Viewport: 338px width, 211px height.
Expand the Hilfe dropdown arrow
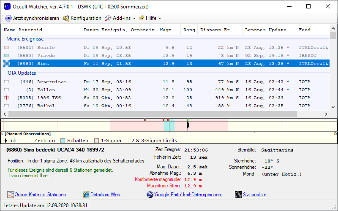coord(160,19)
